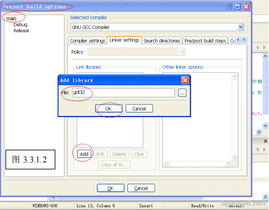The height and width of the screenshot is (210, 269).
Task: Switch to Compiler settings tab
Action: [x=87, y=40]
